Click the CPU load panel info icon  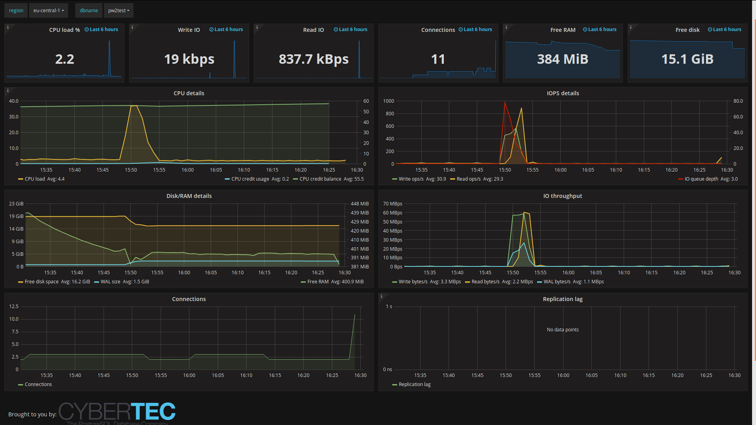pyautogui.click(x=7, y=27)
